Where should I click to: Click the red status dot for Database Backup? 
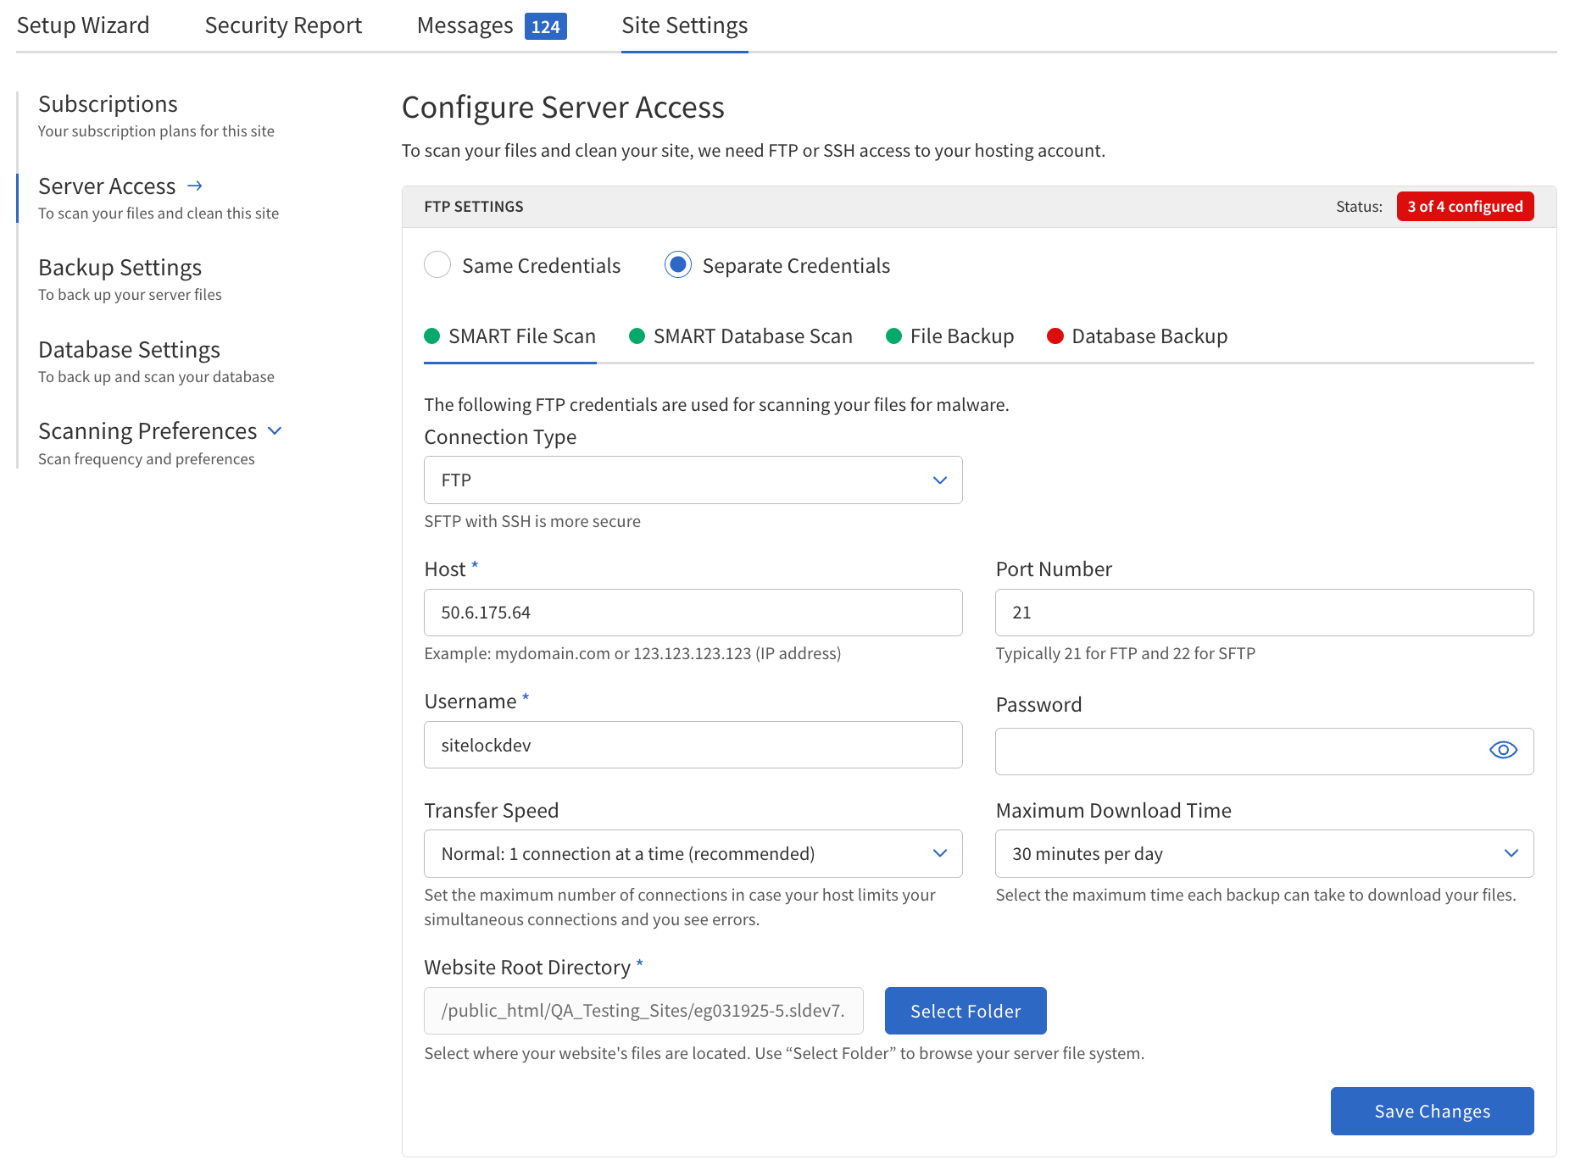click(1055, 336)
